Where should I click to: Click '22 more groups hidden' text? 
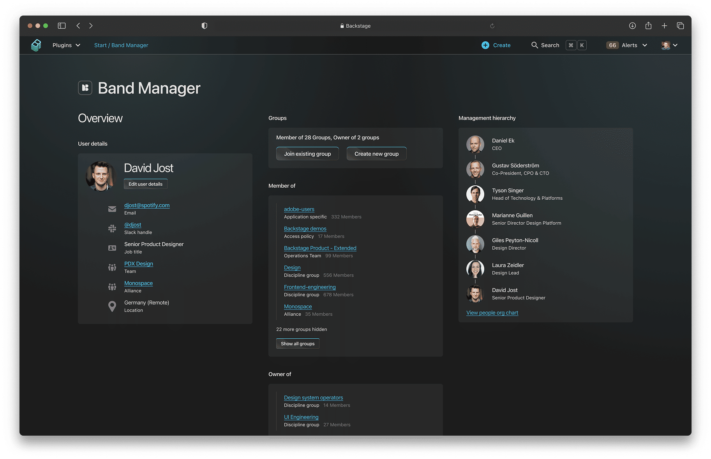click(x=302, y=329)
